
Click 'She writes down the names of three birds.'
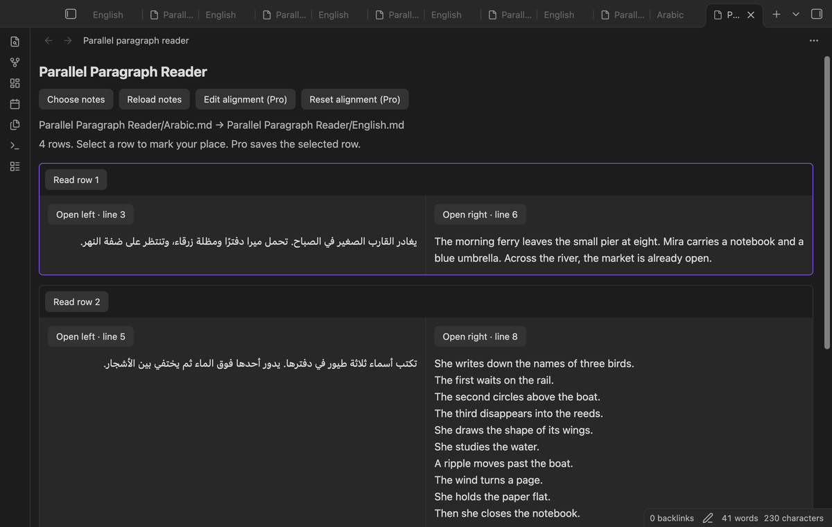coord(534,363)
